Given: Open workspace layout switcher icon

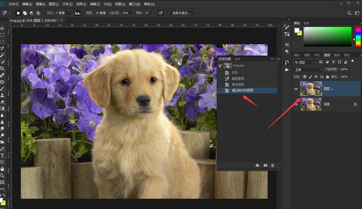Looking at the screenshot, I should pyautogui.click(x=357, y=13).
